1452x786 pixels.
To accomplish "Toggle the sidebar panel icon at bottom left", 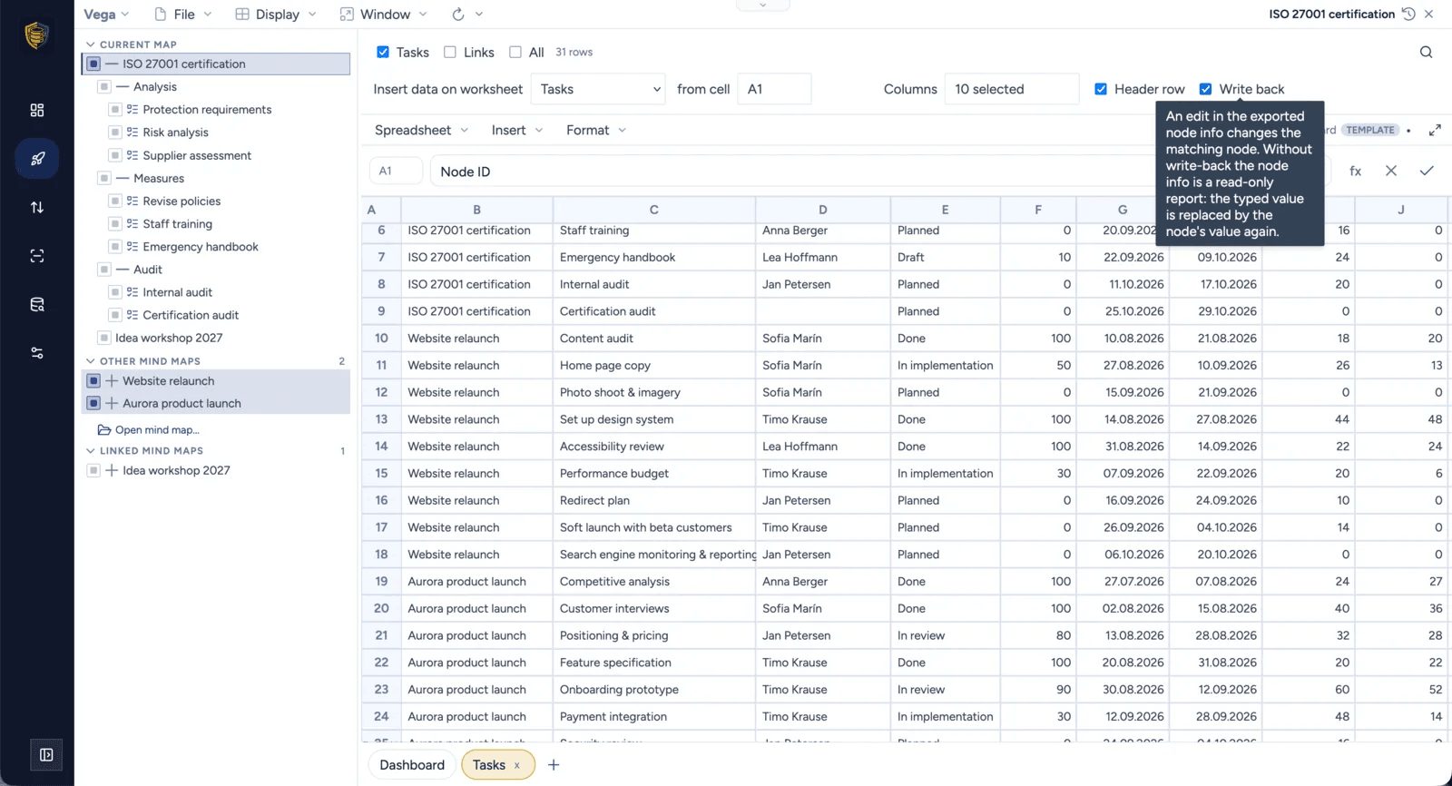I will click(46, 754).
